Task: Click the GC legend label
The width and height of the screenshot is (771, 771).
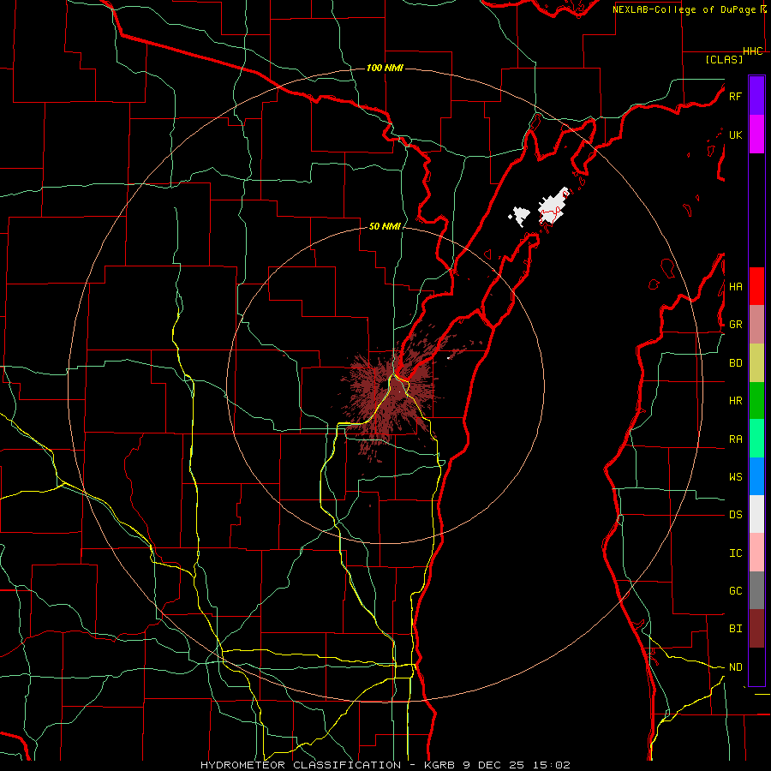Action: (x=735, y=590)
